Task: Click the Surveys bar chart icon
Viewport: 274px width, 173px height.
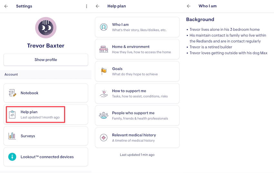Action: [12, 136]
